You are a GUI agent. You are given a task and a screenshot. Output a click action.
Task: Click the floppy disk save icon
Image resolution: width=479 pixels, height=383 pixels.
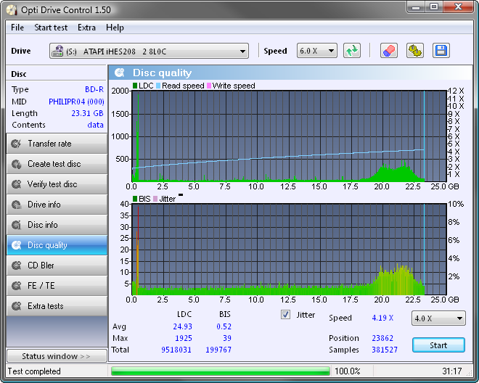441,51
